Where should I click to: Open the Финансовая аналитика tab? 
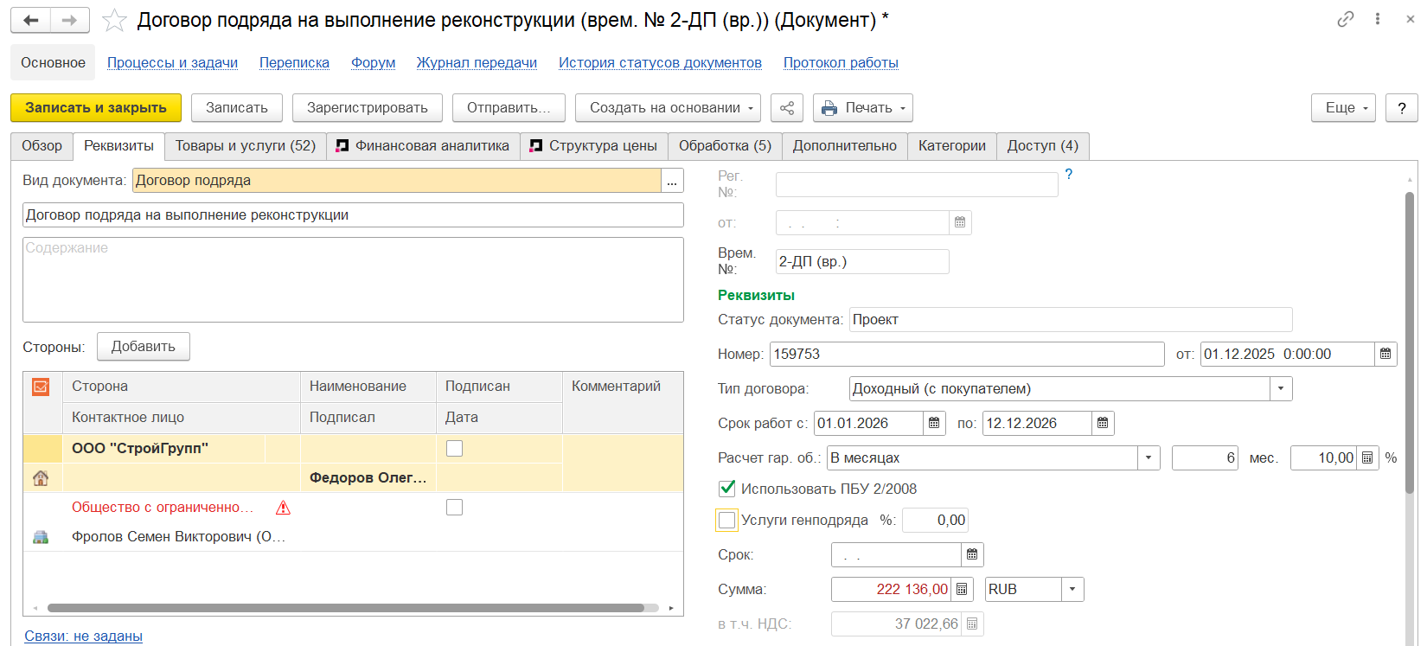coord(424,146)
